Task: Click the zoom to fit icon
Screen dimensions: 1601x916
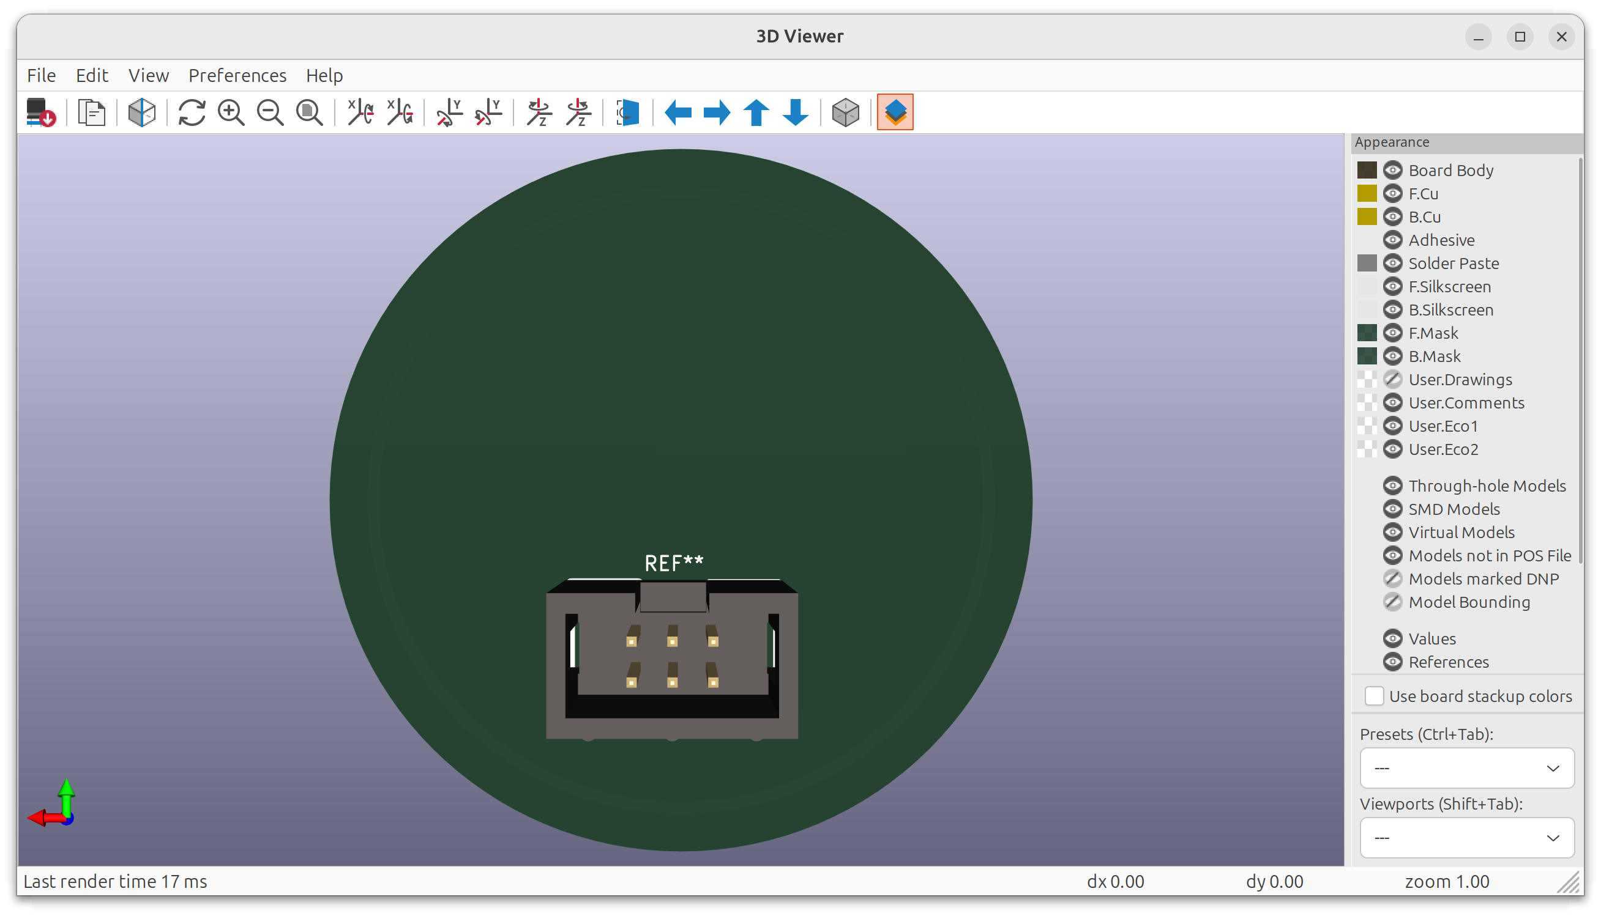Action: tap(309, 113)
